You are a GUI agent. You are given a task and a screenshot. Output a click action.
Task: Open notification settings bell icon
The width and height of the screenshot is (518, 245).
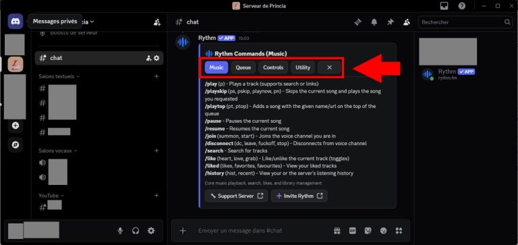coord(374,22)
